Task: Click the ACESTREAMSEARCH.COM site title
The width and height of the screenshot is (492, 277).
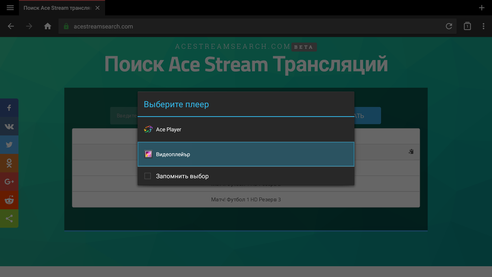Action: (x=233, y=47)
